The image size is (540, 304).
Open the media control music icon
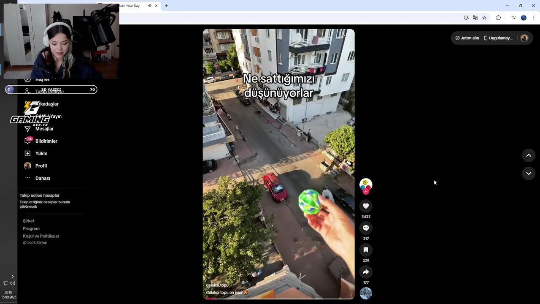513,18
